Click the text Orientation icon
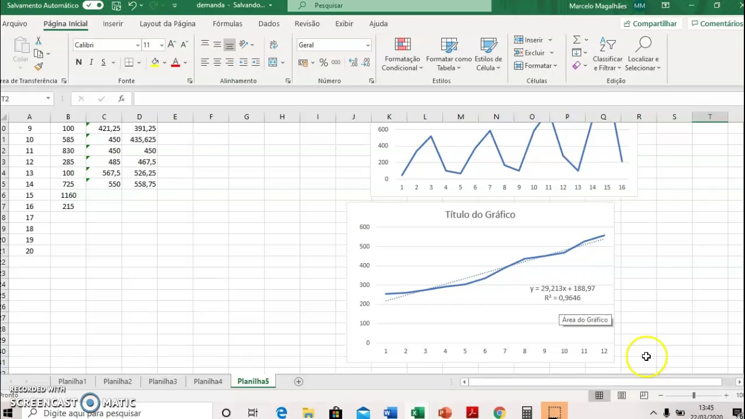 (x=244, y=45)
